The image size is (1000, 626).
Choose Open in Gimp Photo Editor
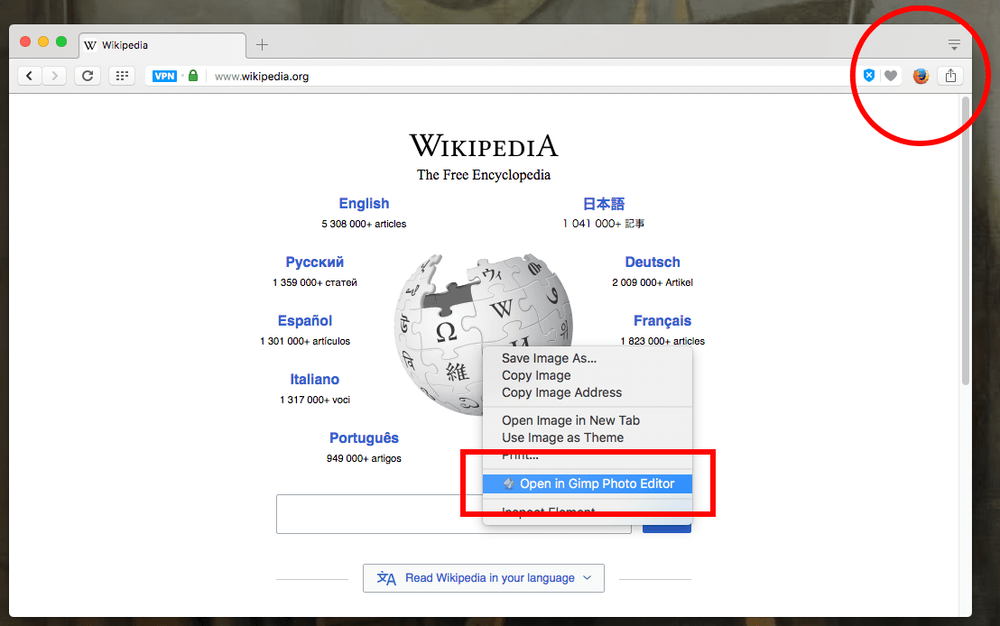coord(588,483)
